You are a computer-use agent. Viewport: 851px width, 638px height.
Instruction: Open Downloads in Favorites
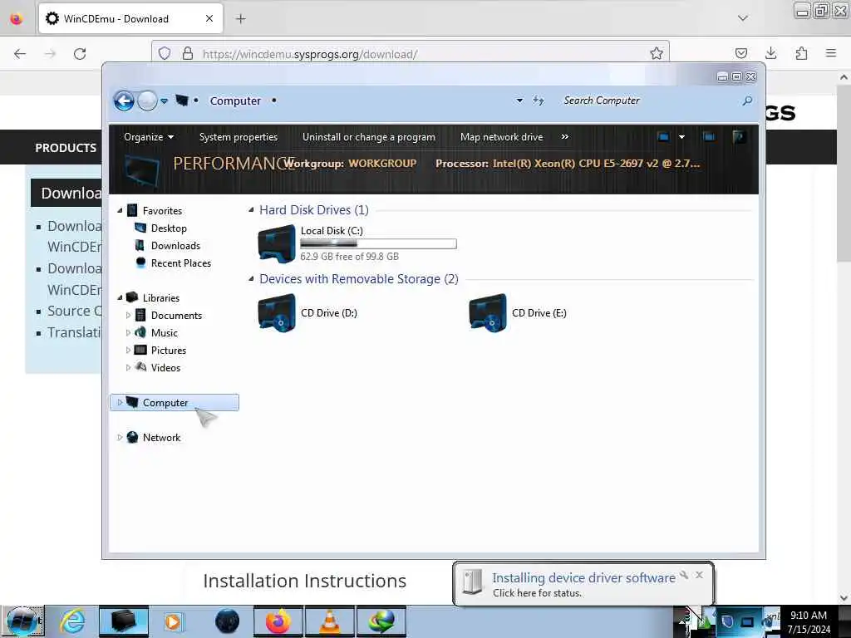(x=175, y=246)
